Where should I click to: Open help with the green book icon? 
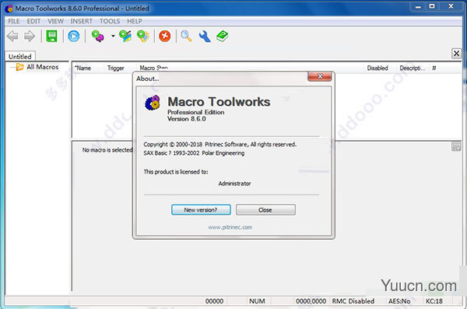pyautogui.click(x=222, y=37)
